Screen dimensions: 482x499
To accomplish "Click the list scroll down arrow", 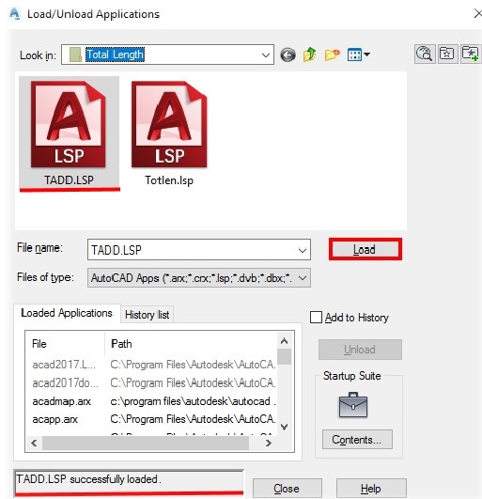I will 284,427.
